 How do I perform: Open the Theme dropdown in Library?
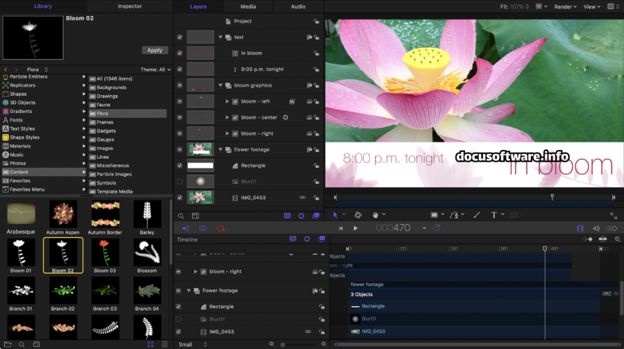[x=156, y=70]
